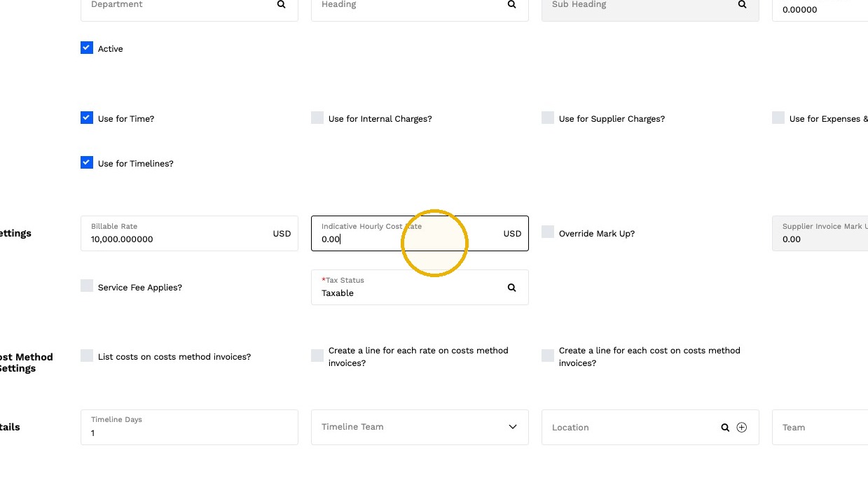Check Create a line for each rate
This screenshot has width=868, height=485.
(x=317, y=356)
